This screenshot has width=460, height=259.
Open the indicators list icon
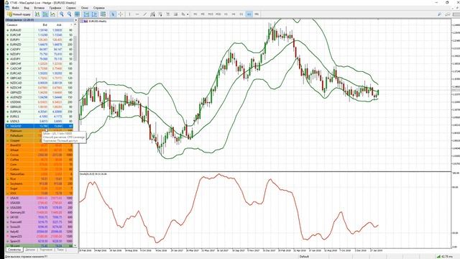click(103, 14)
